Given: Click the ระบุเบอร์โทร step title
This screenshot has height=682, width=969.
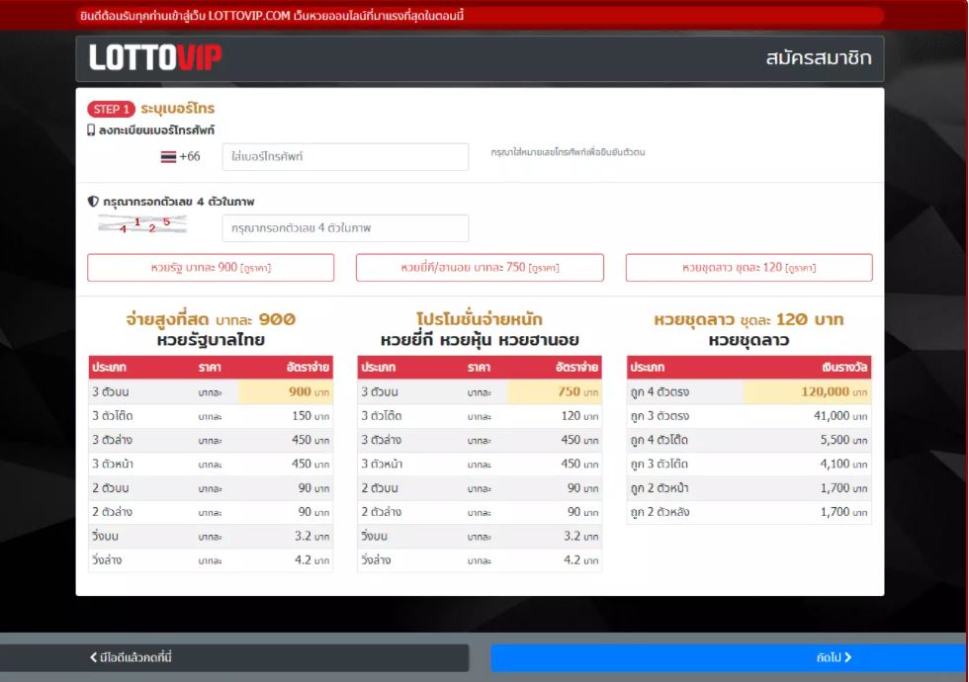Looking at the screenshot, I should coord(178,109).
